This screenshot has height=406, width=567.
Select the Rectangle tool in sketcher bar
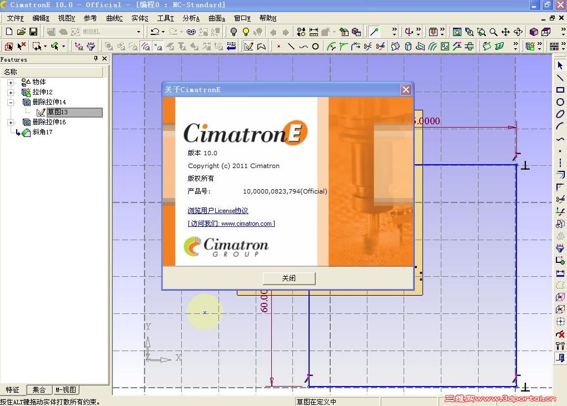click(x=560, y=90)
